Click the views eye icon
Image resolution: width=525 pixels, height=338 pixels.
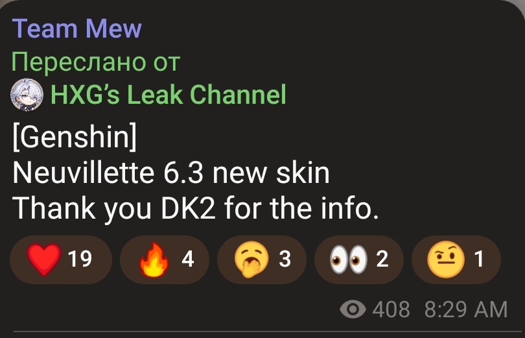pyautogui.click(x=353, y=309)
